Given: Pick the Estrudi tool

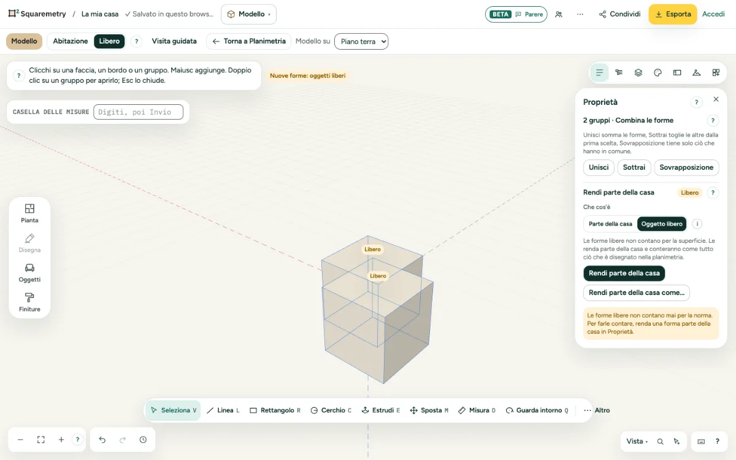Looking at the screenshot, I should pyautogui.click(x=381, y=410).
